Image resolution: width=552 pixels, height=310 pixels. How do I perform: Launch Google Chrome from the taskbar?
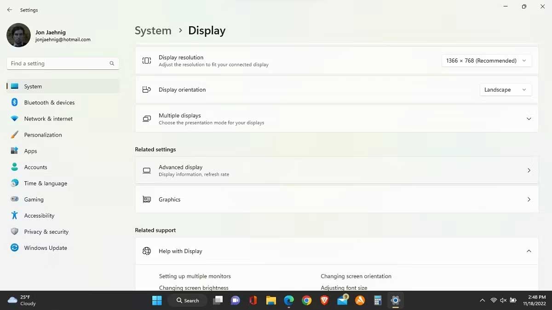(306, 300)
